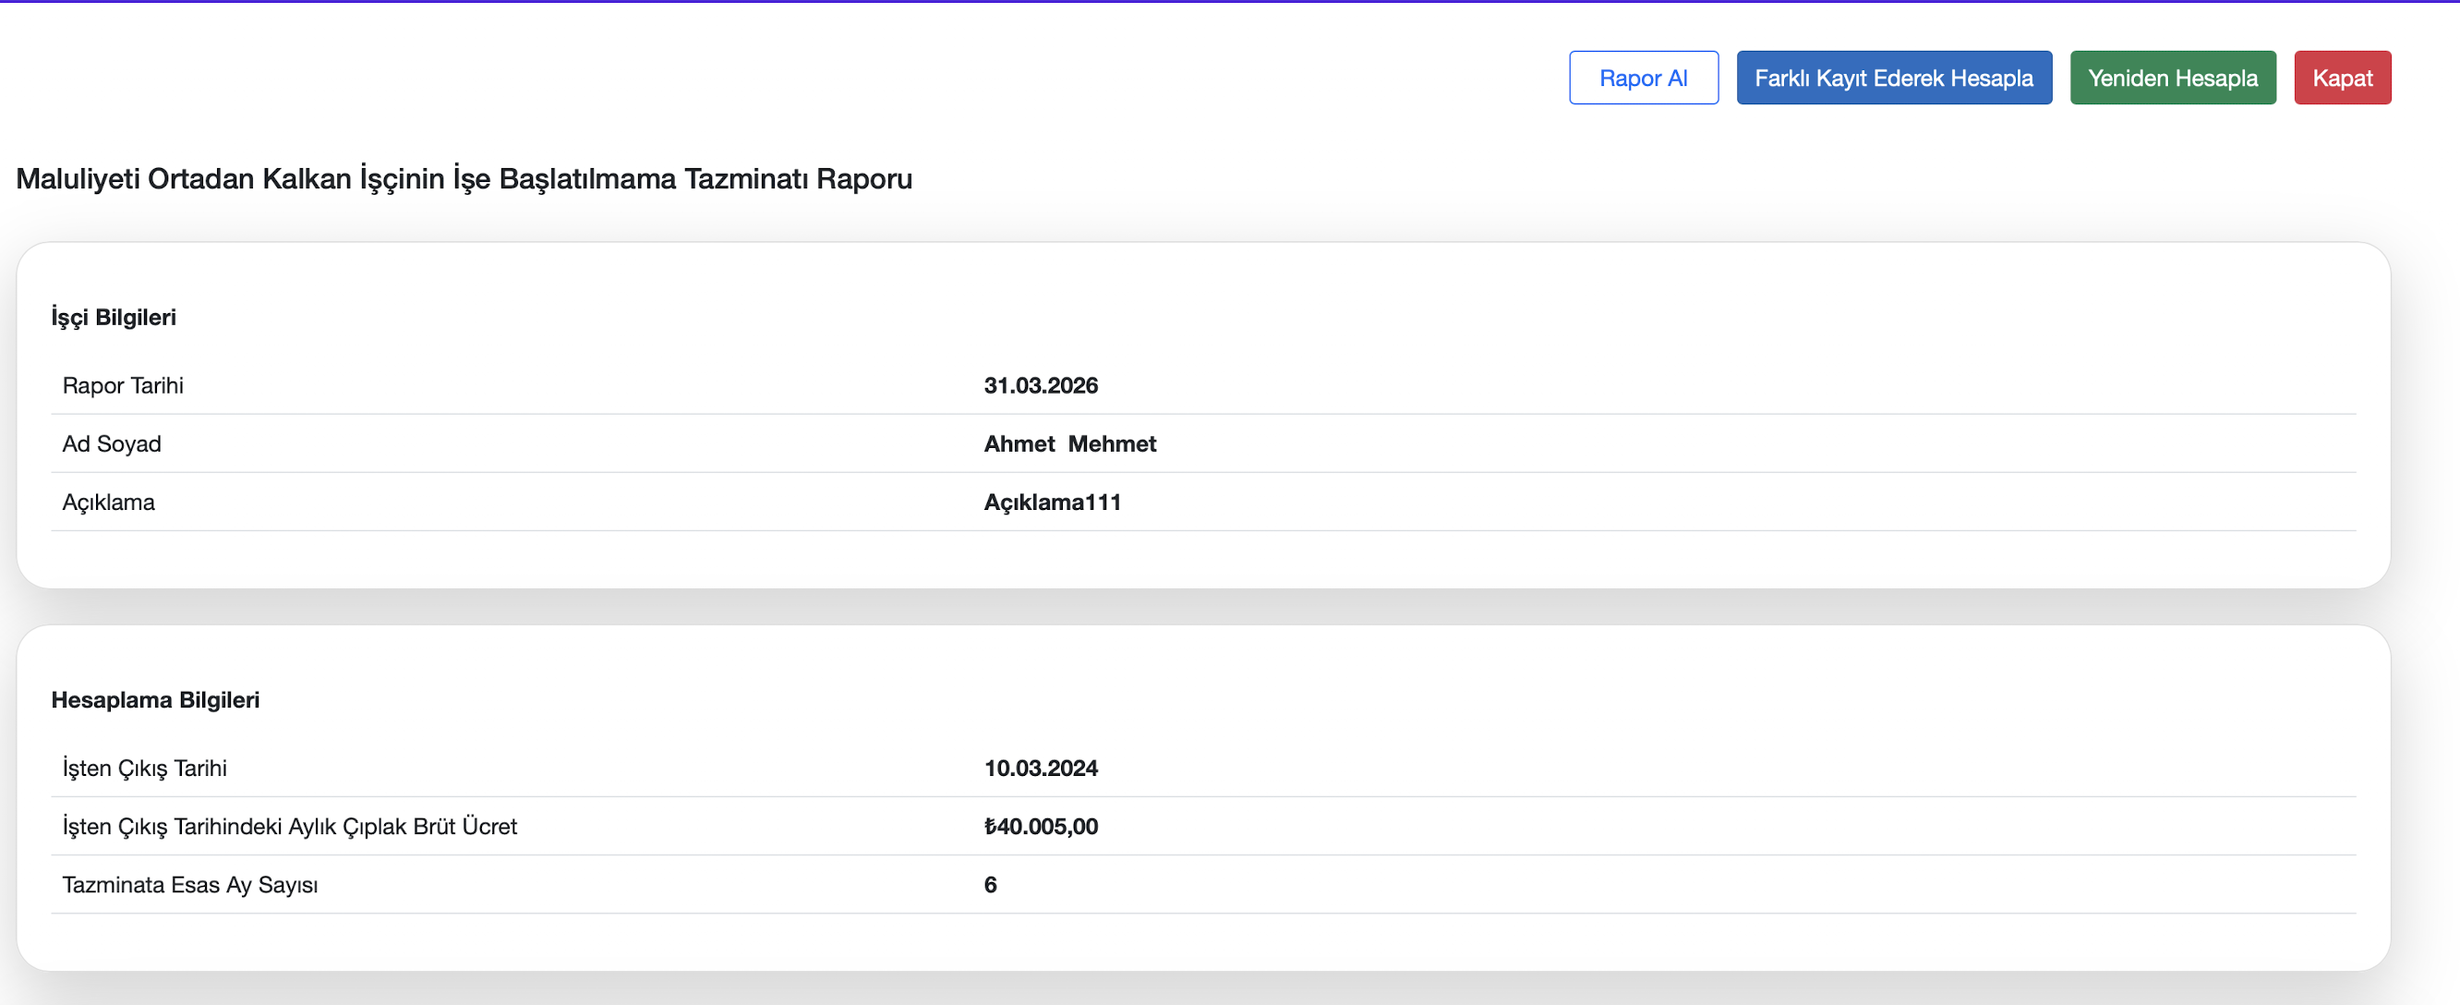Click the Rapor Tarihi label
2460x1005 pixels.
[x=122, y=385]
